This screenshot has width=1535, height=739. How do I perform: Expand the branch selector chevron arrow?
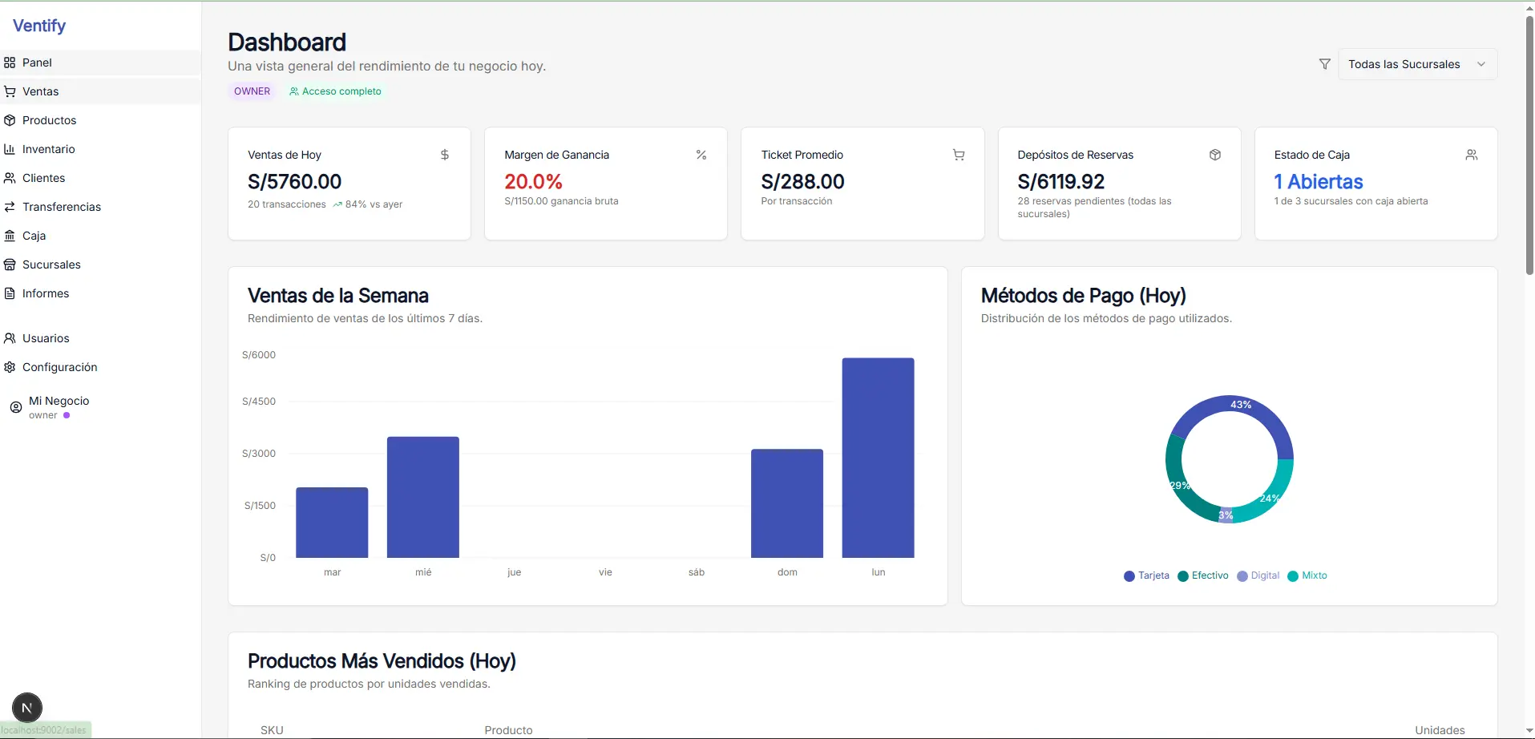point(1481,64)
